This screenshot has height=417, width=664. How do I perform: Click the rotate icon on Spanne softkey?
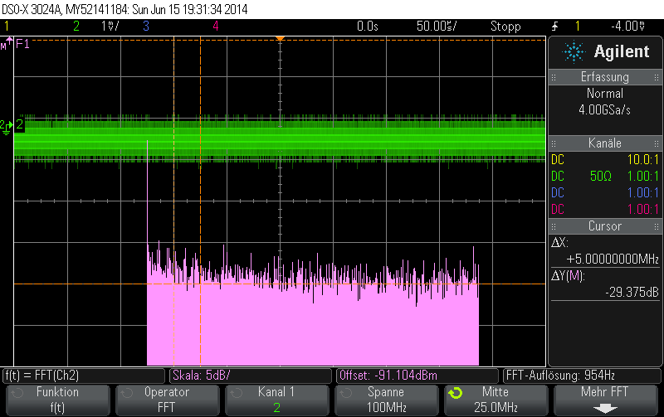(346, 393)
